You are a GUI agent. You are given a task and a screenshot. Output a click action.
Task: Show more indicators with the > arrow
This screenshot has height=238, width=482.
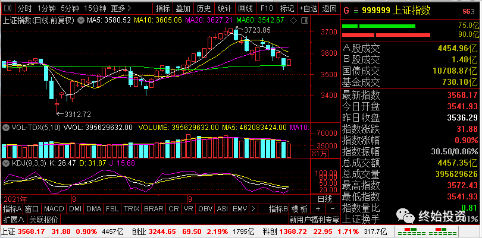[253, 209]
